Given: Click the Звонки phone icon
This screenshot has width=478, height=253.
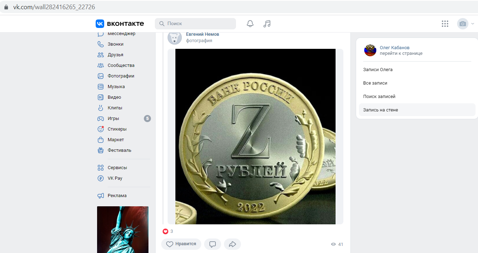Looking at the screenshot, I should 101,44.
